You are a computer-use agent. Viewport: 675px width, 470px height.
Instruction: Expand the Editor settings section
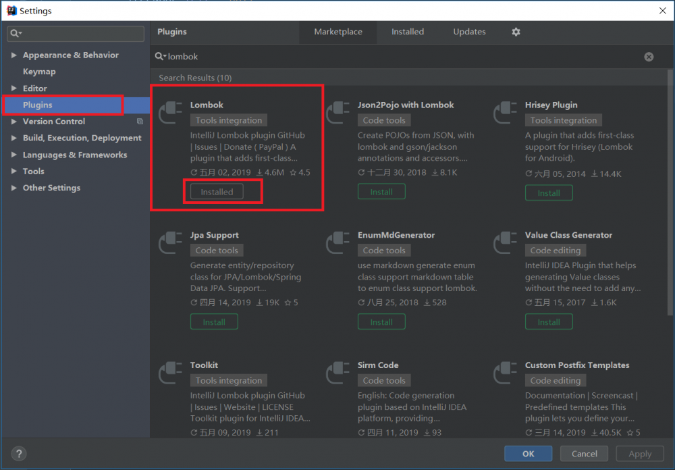(x=13, y=88)
